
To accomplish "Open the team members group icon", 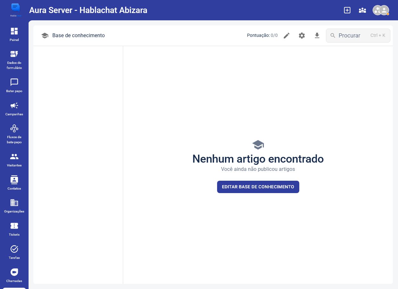I will (x=362, y=10).
